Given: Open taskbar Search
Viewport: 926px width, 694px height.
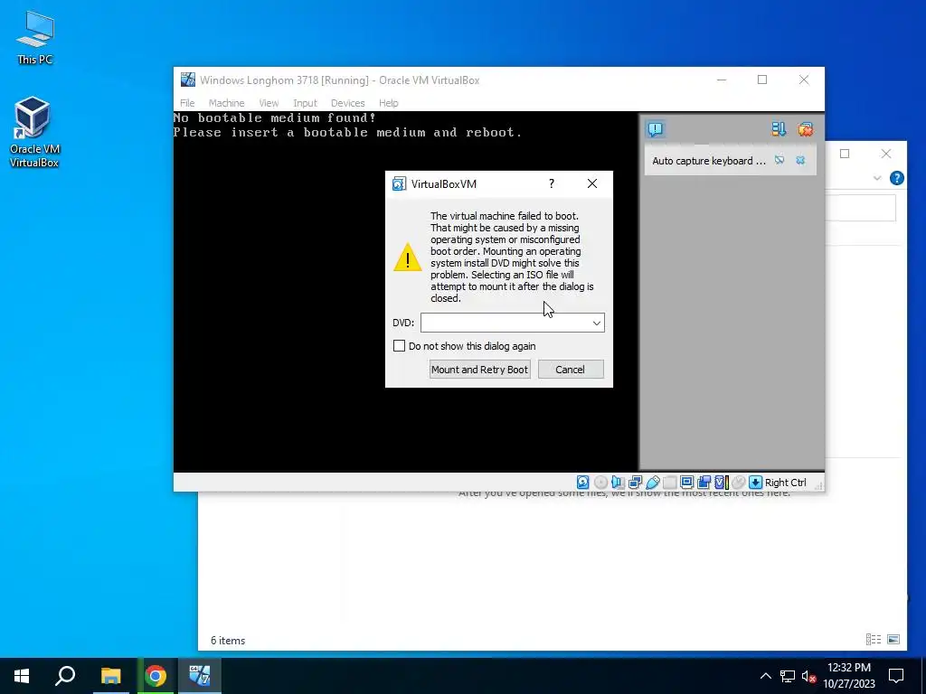Looking at the screenshot, I should tap(65, 676).
